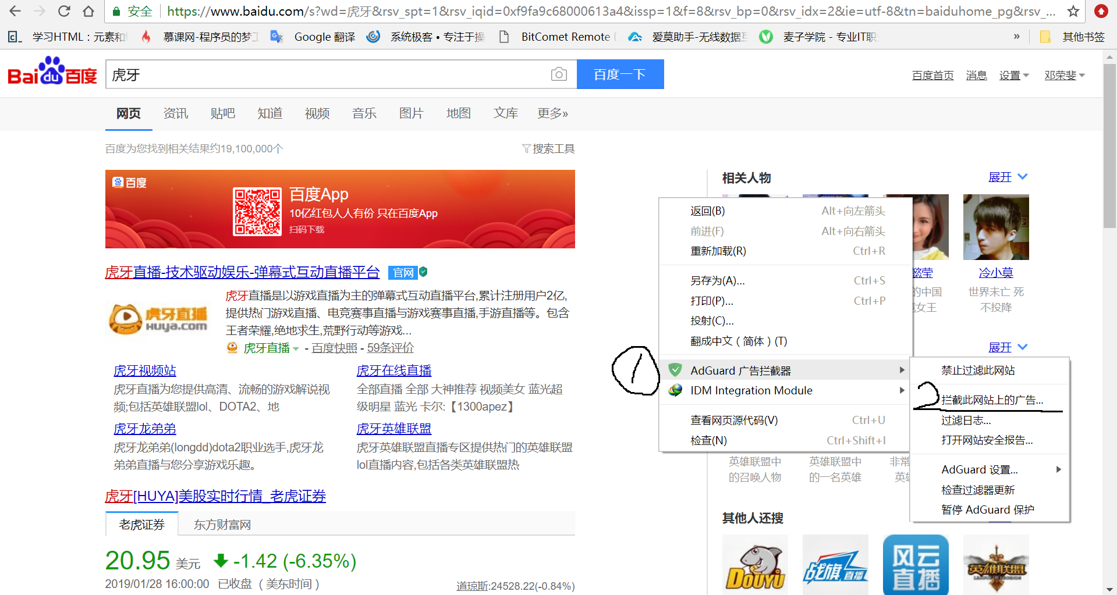Click the Baidu logo
This screenshot has width=1117, height=595.
coord(52,72)
